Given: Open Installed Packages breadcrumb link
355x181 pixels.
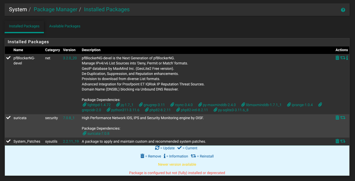Looking at the screenshot, I should coord(107,9).
